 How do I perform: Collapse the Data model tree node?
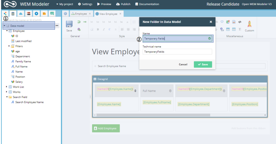[4, 26]
